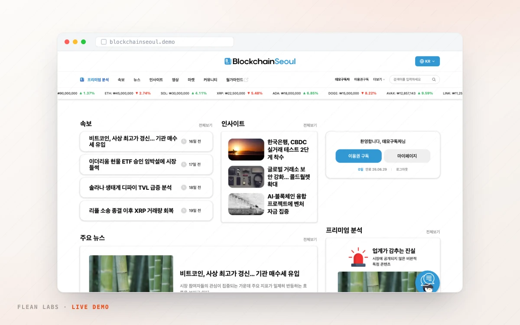Image resolution: width=520 pixels, height=325 pixels.
Task: Click the page icon in the address bar
Action: (x=104, y=42)
